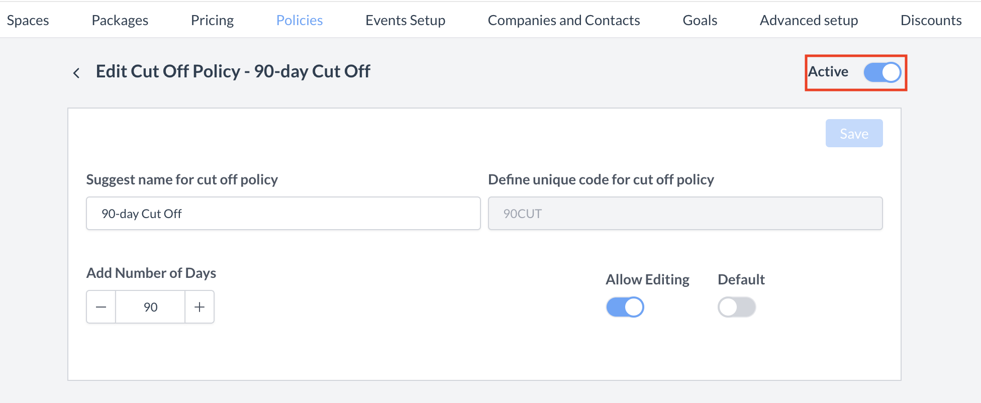Click the 90-day Cut Off name field
Viewport: 981px width, 403px height.
tap(282, 213)
